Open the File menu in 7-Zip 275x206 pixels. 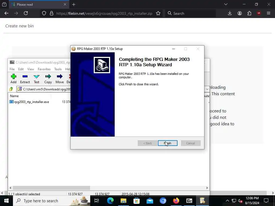[x=12, y=69]
